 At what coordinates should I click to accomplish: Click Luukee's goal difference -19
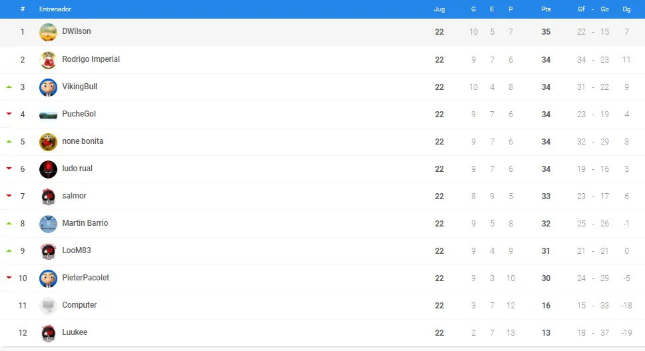626,333
